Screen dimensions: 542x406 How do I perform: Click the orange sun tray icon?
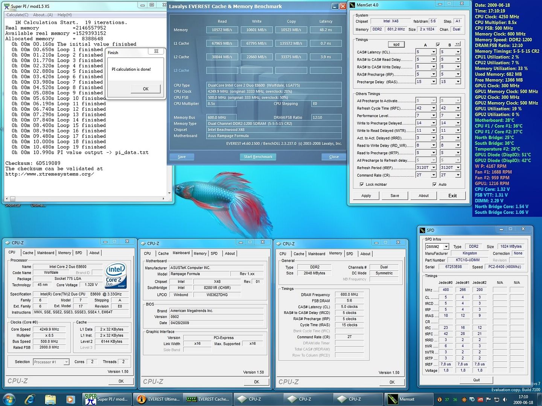(464, 400)
